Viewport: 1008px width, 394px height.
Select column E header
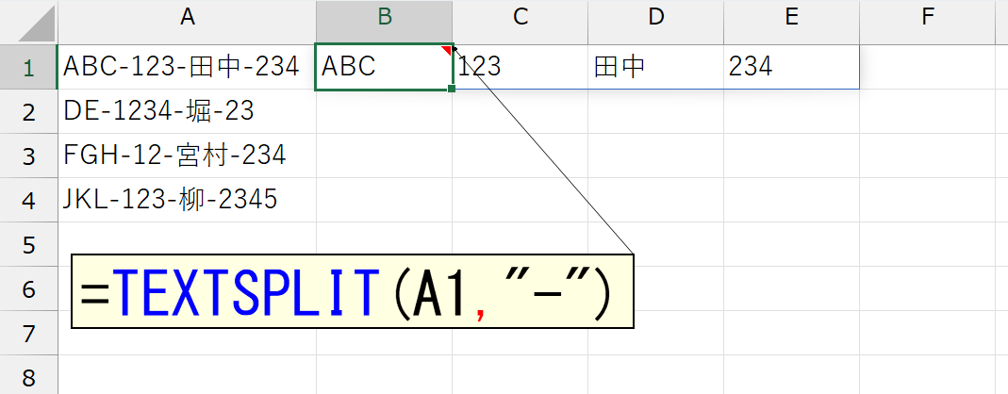click(791, 22)
